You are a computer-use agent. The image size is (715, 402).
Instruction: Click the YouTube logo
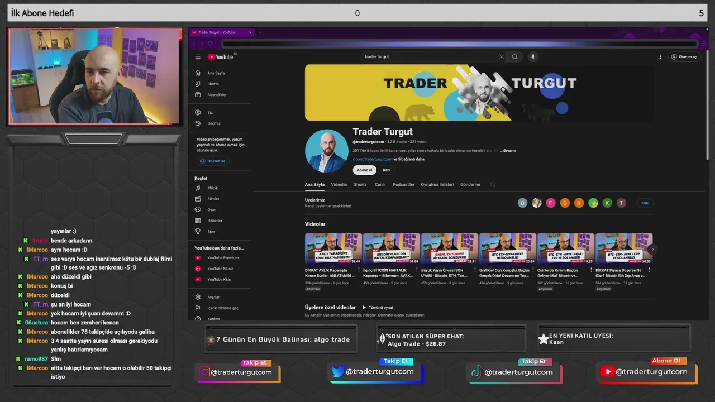click(221, 56)
